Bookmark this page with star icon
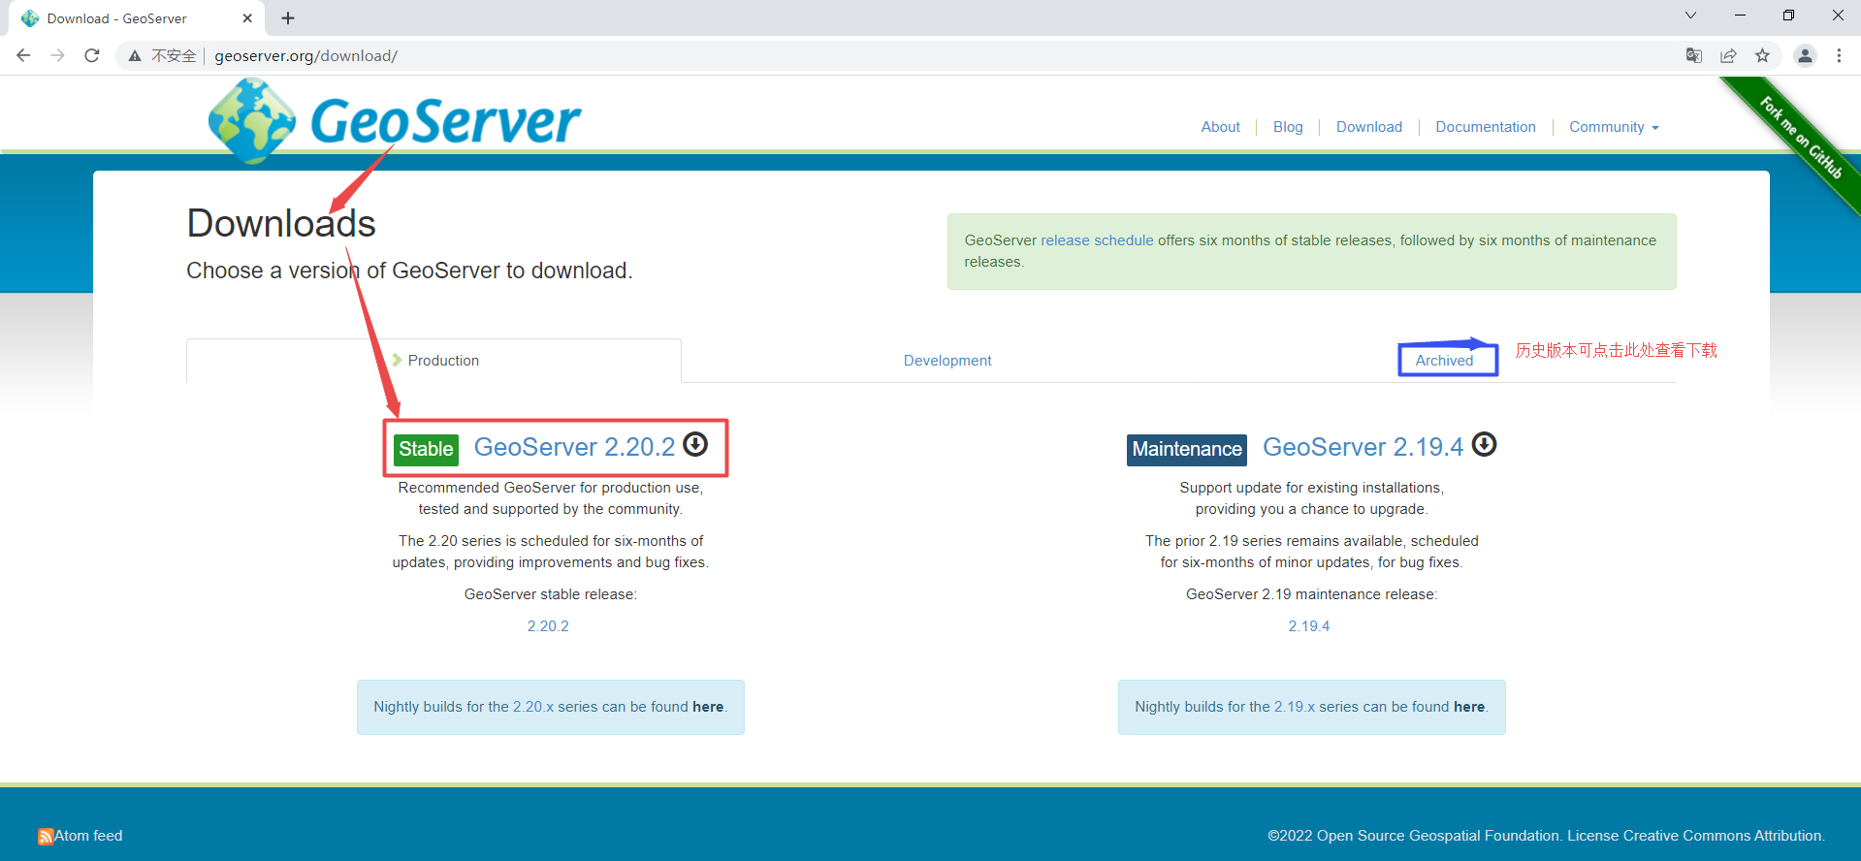This screenshot has width=1861, height=861. [x=1762, y=55]
